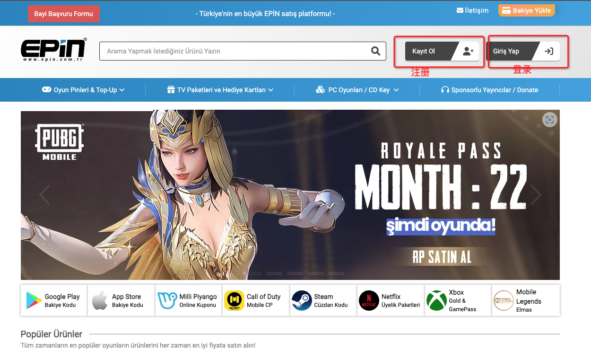Click the Bayi Başvuru Formu button
This screenshot has height=349, width=591.
64,14
